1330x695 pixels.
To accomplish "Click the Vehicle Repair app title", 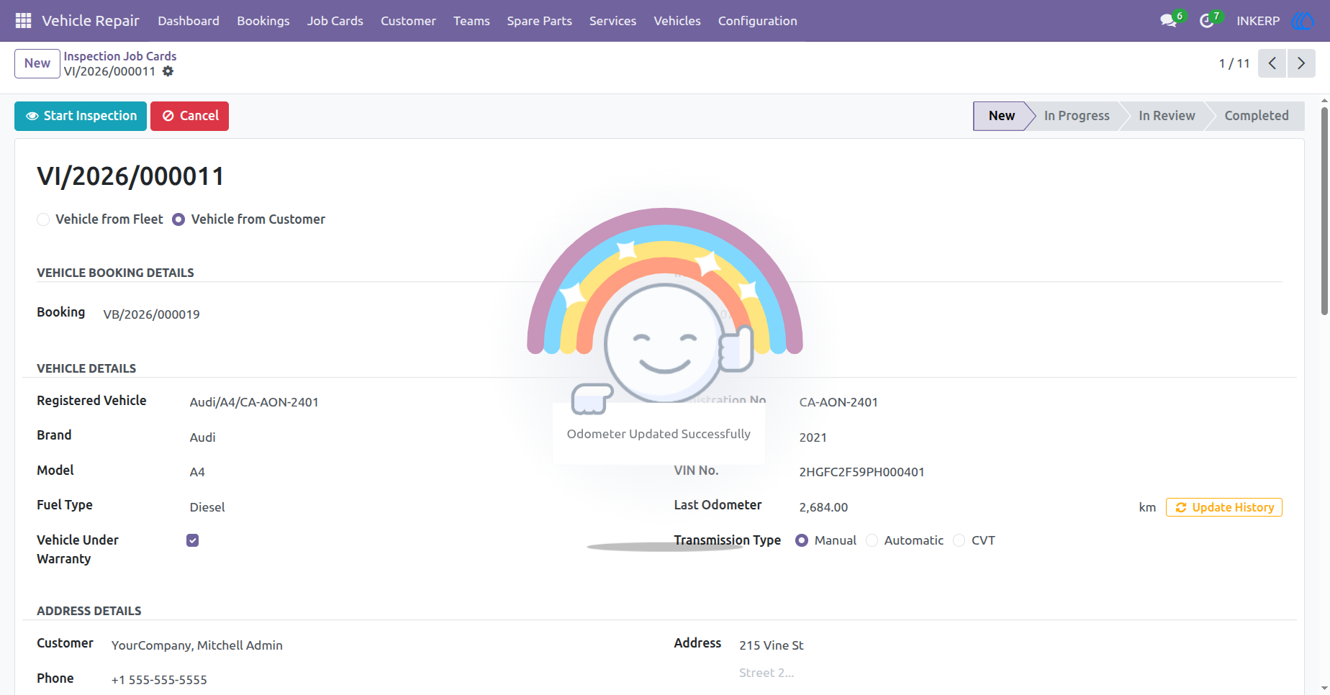I will click(91, 21).
